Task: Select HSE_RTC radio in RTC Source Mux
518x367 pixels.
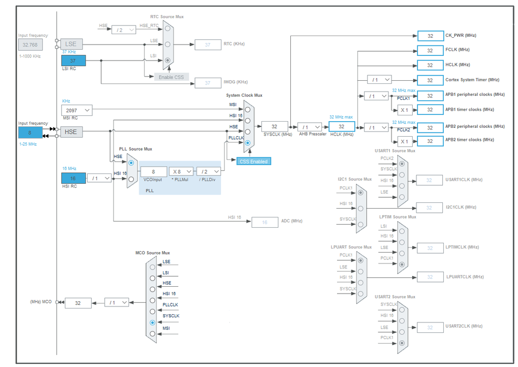Action: coord(167,28)
